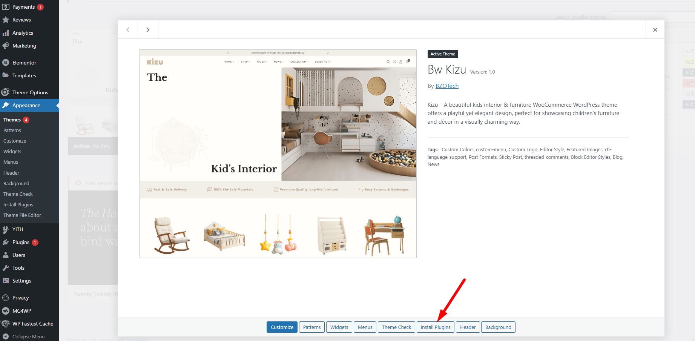Click the Payments notification badge
The height and width of the screenshot is (341, 695).
tap(40, 7)
